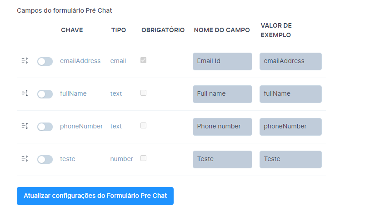Select the Phone number field name input
Screen dimensions: 375x206
(x=222, y=127)
